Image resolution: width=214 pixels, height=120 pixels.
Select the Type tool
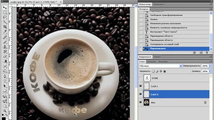coord(5,81)
